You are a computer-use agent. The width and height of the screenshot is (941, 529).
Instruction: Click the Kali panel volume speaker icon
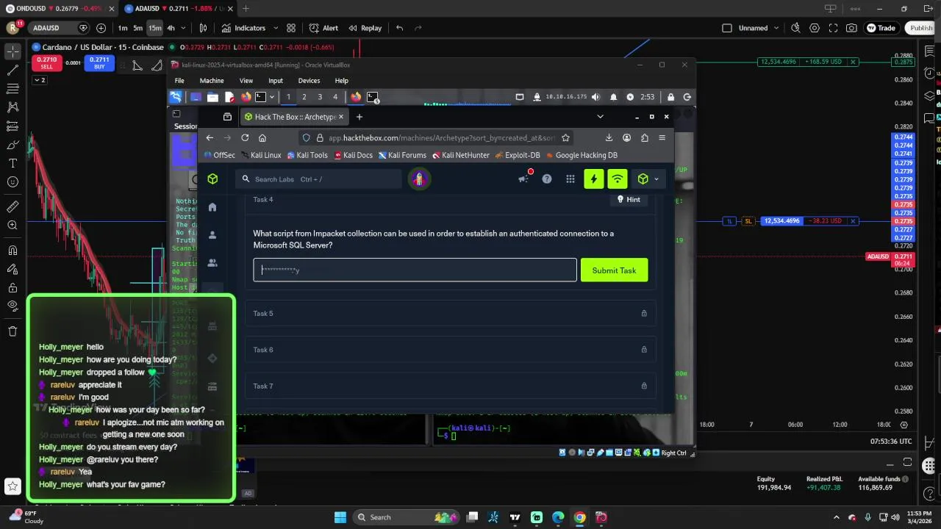coord(595,97)
